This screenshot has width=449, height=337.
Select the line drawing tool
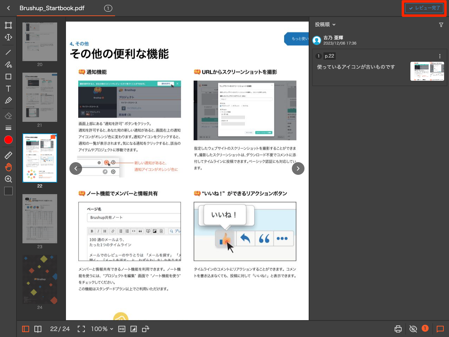click(x=8, y=52)
